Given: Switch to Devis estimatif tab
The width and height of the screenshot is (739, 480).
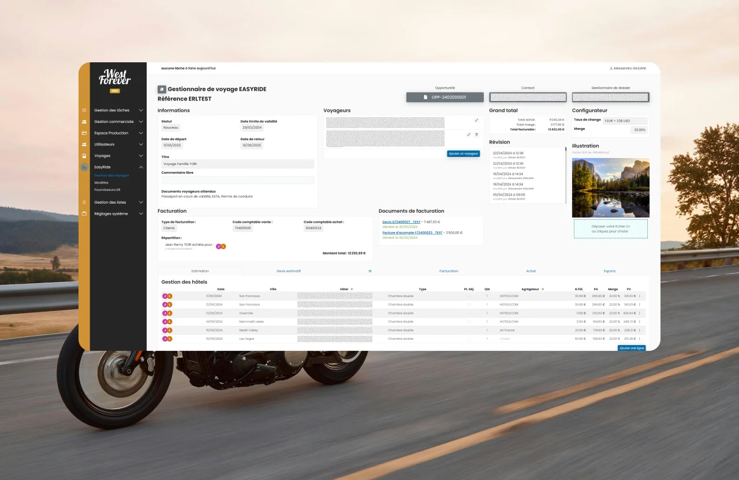Looking at the screenshot, I should pos(289,271).
